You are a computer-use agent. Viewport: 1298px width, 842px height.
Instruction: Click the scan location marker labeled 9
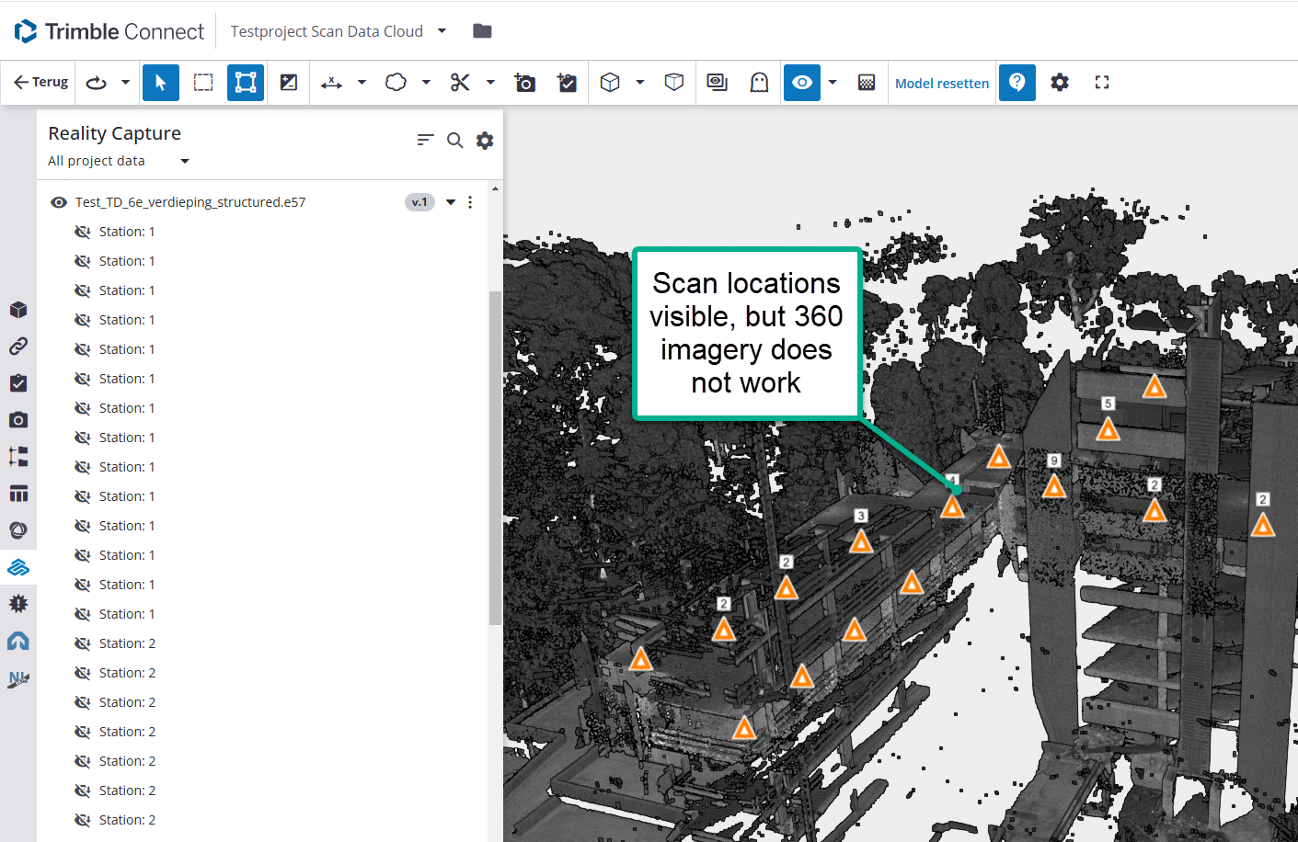1054,485
